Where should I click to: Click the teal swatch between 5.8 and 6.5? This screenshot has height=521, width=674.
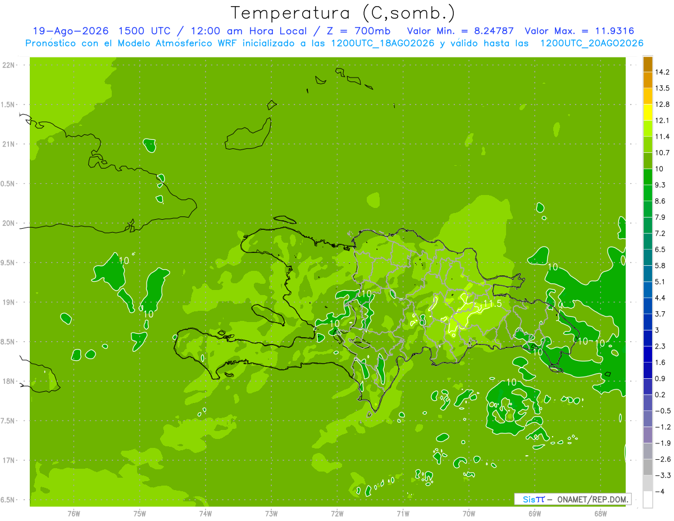pos(648,257)
